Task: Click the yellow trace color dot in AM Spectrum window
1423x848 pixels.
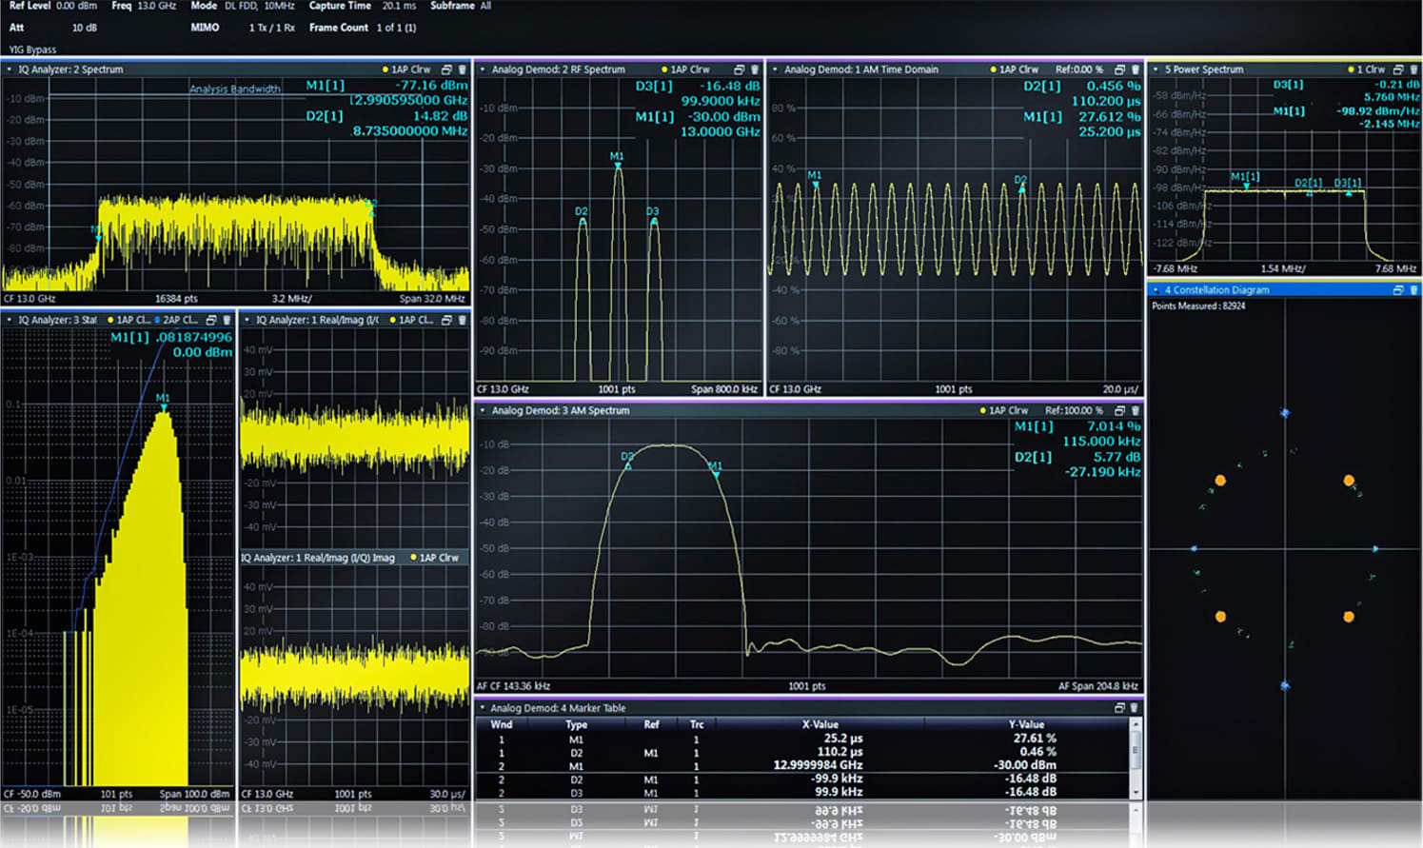Action: (x=981, y=410)
